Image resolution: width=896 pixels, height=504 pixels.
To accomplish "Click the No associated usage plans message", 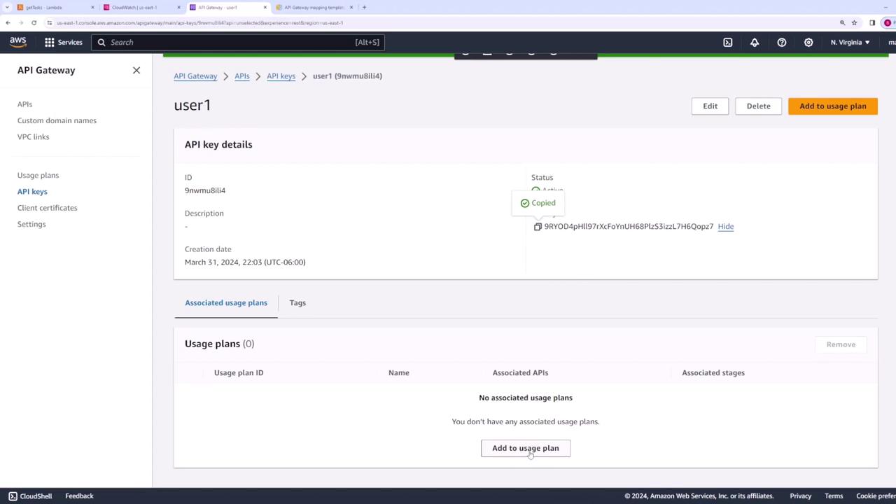I will point(526,398).
